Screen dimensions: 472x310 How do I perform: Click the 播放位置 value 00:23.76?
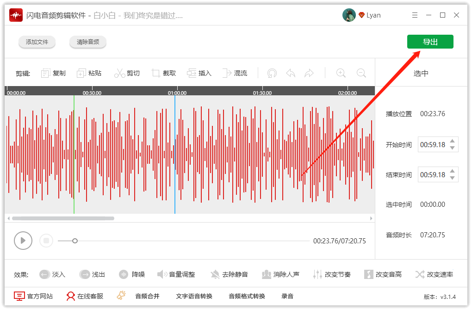tap(433, 114)
